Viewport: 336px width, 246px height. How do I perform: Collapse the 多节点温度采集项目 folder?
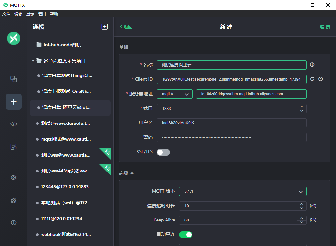coord(33,61)
